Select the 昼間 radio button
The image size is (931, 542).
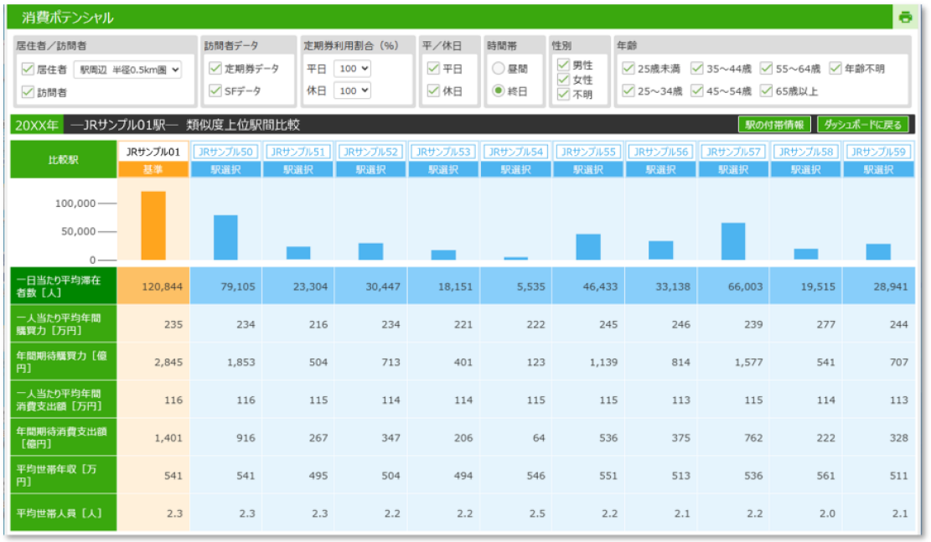498,68
